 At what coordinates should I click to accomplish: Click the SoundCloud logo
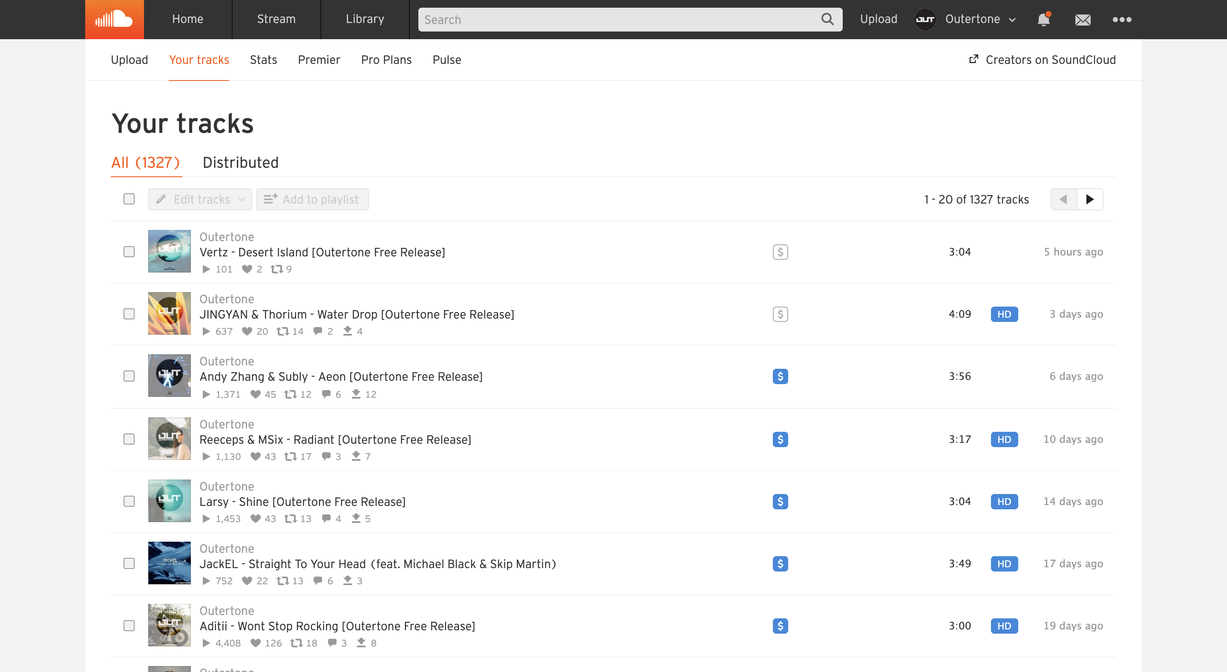[114, 19]
